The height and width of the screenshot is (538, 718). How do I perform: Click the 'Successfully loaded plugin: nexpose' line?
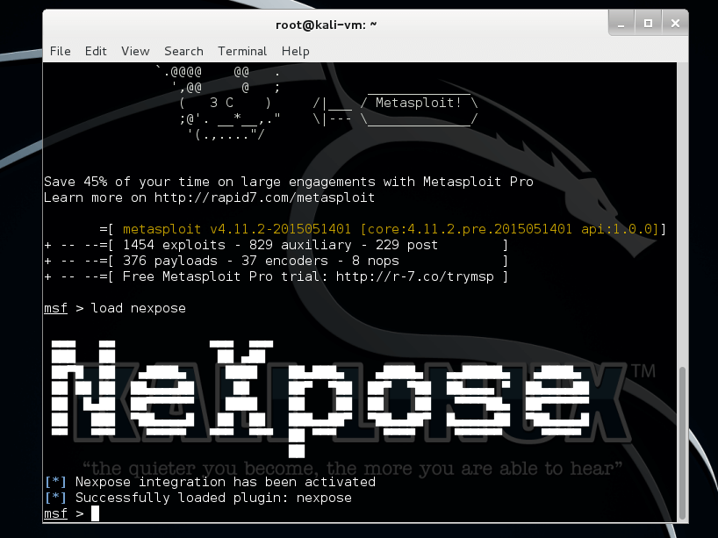click(213, 498)
